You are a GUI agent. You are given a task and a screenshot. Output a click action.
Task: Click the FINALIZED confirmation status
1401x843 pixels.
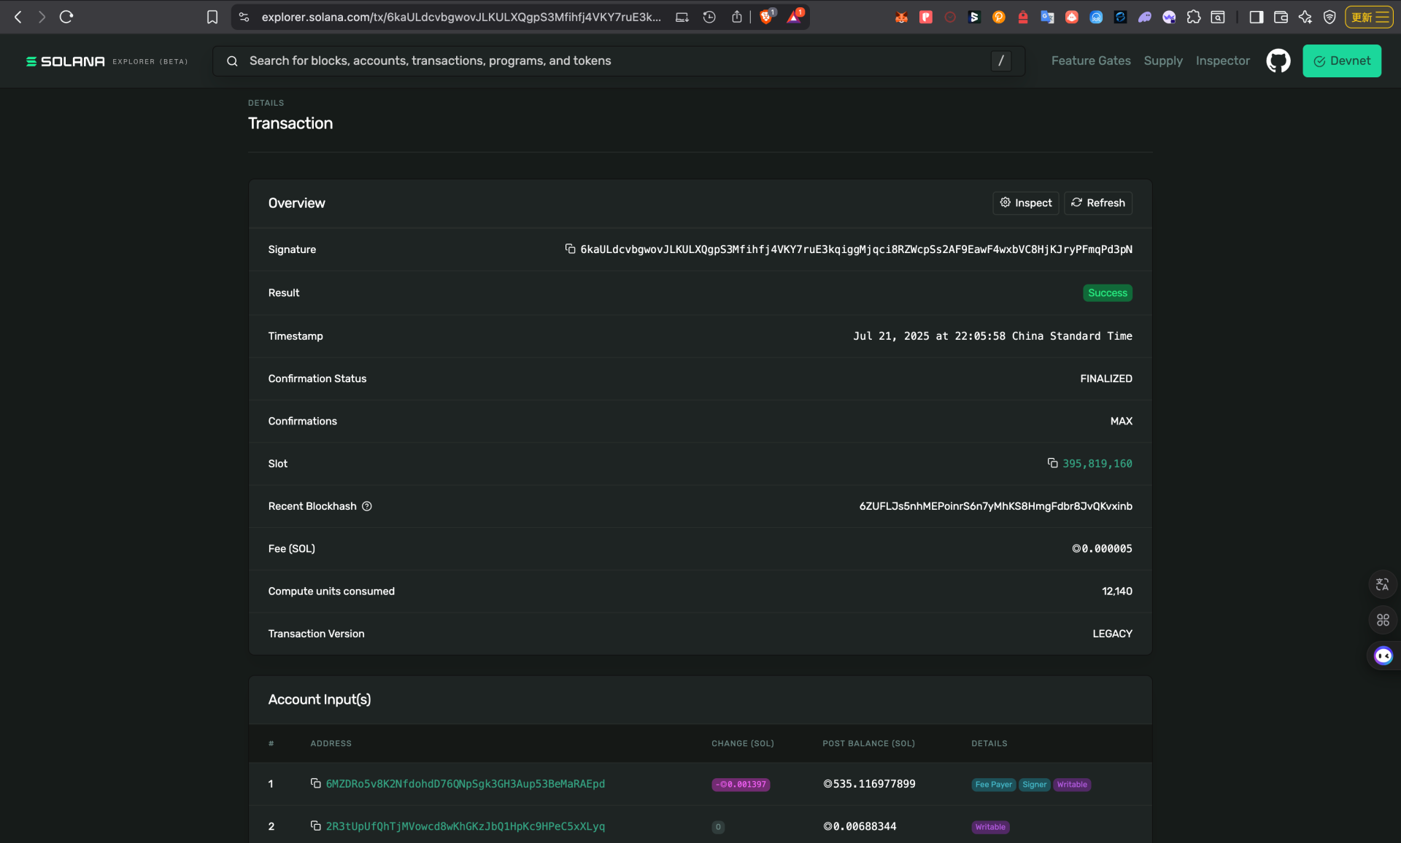tap(1106, 378)
